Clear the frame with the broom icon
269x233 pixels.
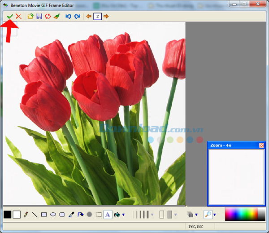click(56, 17)
